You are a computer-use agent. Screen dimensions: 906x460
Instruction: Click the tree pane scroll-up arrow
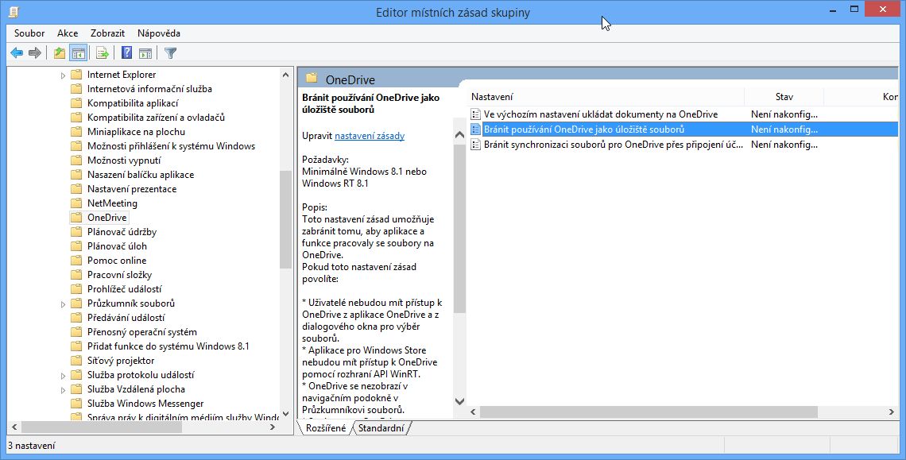coord(285,75)
